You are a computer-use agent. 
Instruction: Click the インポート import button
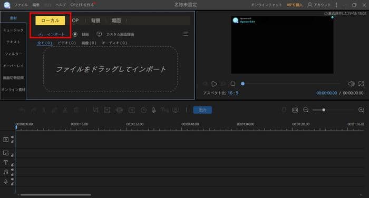point(52,34)
